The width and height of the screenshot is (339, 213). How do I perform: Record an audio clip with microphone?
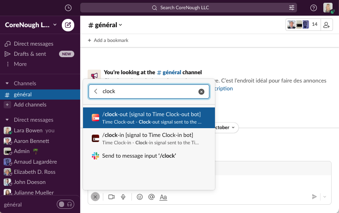pyautogui.click(x=123, y=197)
